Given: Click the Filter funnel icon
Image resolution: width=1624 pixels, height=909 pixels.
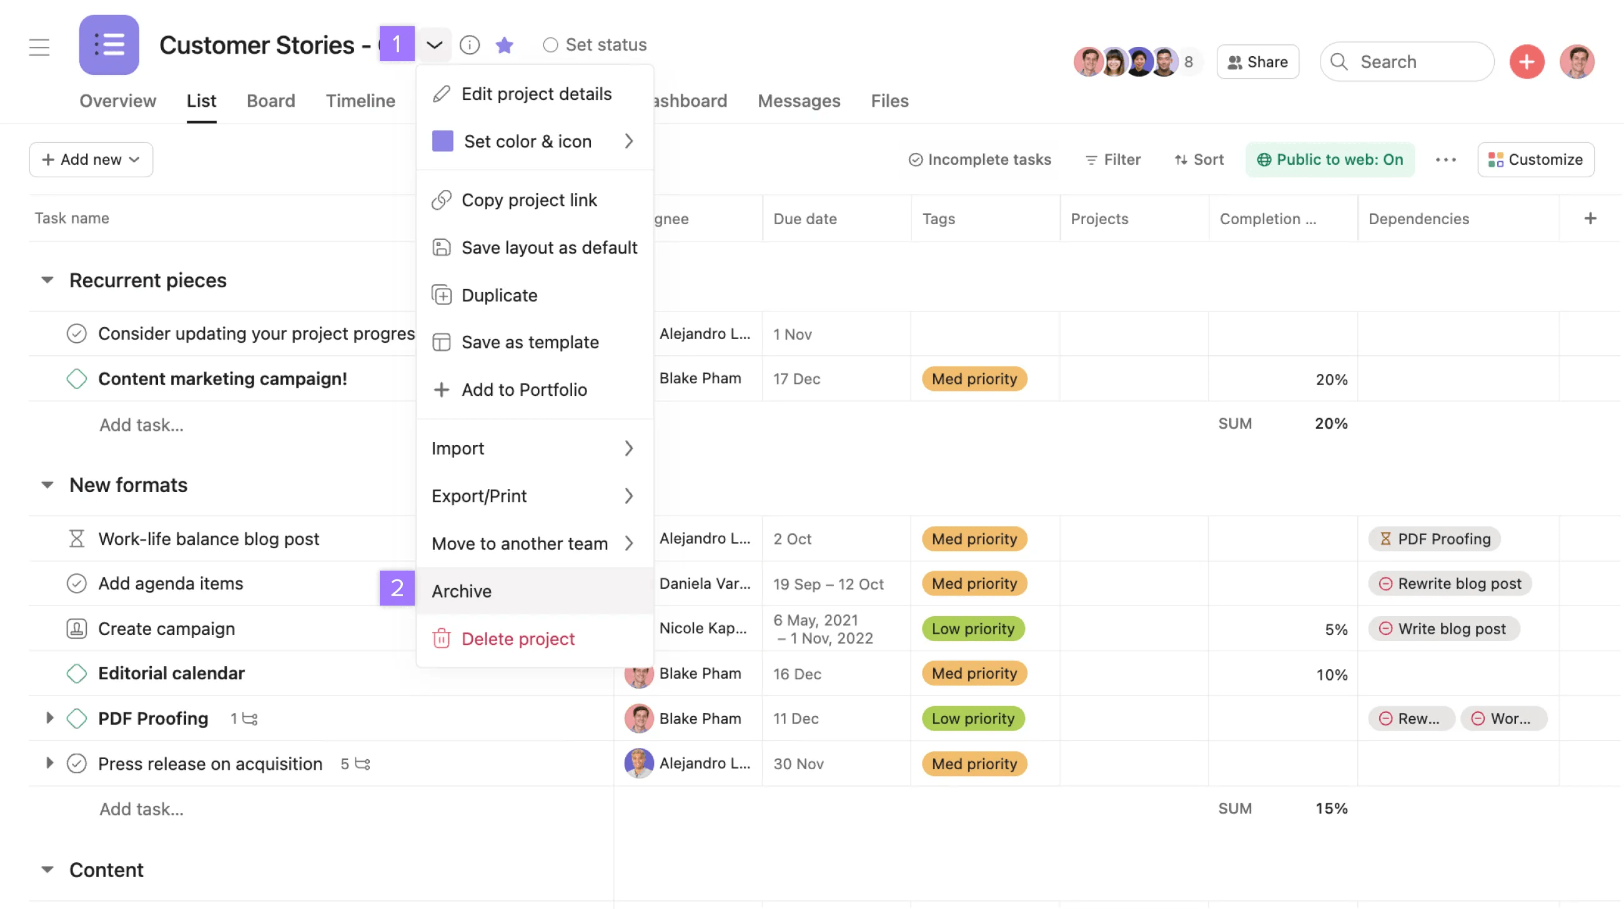Looking at the screenshot, I should pyautogui.click(x=1091, y=159).
